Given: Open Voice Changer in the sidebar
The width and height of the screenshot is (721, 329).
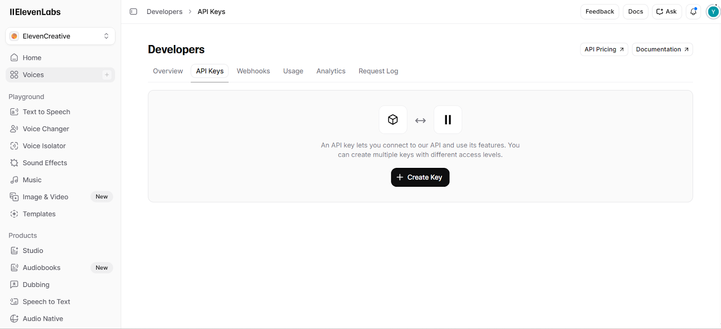Looking at the screenshot, I should point(46,129).
